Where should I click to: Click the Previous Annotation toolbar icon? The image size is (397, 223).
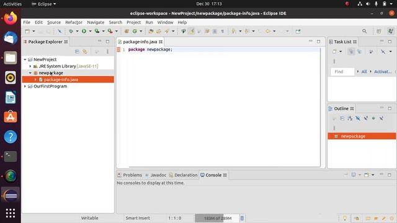pyautogui.click(x=247, y=32)
